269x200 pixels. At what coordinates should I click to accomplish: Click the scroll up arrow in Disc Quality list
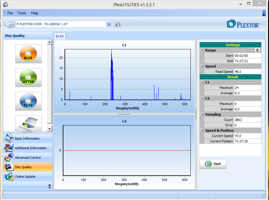pyautogui.click(x=49, y=42)
